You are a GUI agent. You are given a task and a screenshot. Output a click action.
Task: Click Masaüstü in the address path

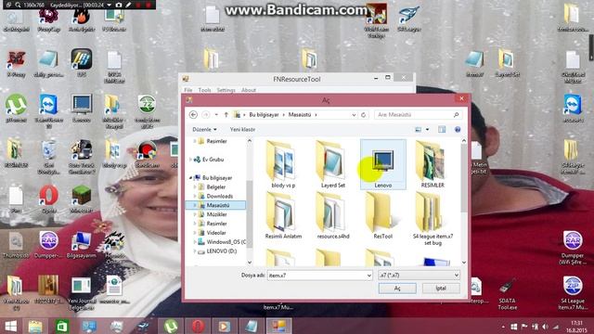pos(300,114)
